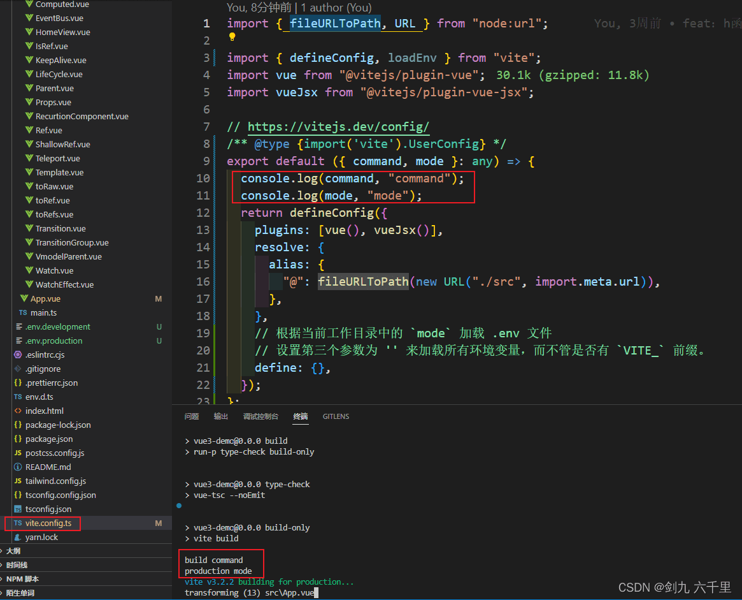Click the ESLint icon beside .eslintrc.cjs
The image size is (742, 600).
(x=18, y=355)
